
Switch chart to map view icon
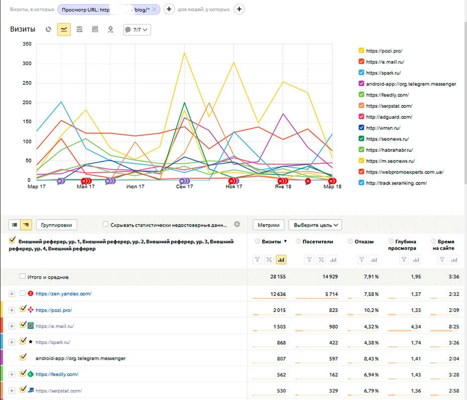coord(110,30)
